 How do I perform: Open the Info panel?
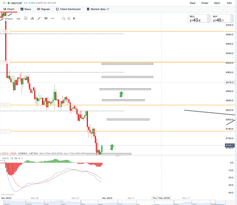click(x=229, y=3)
